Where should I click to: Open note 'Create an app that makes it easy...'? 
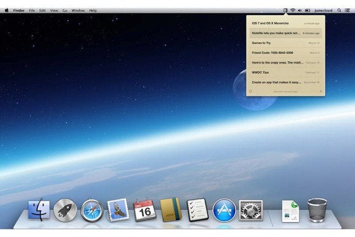coord(285,82)
